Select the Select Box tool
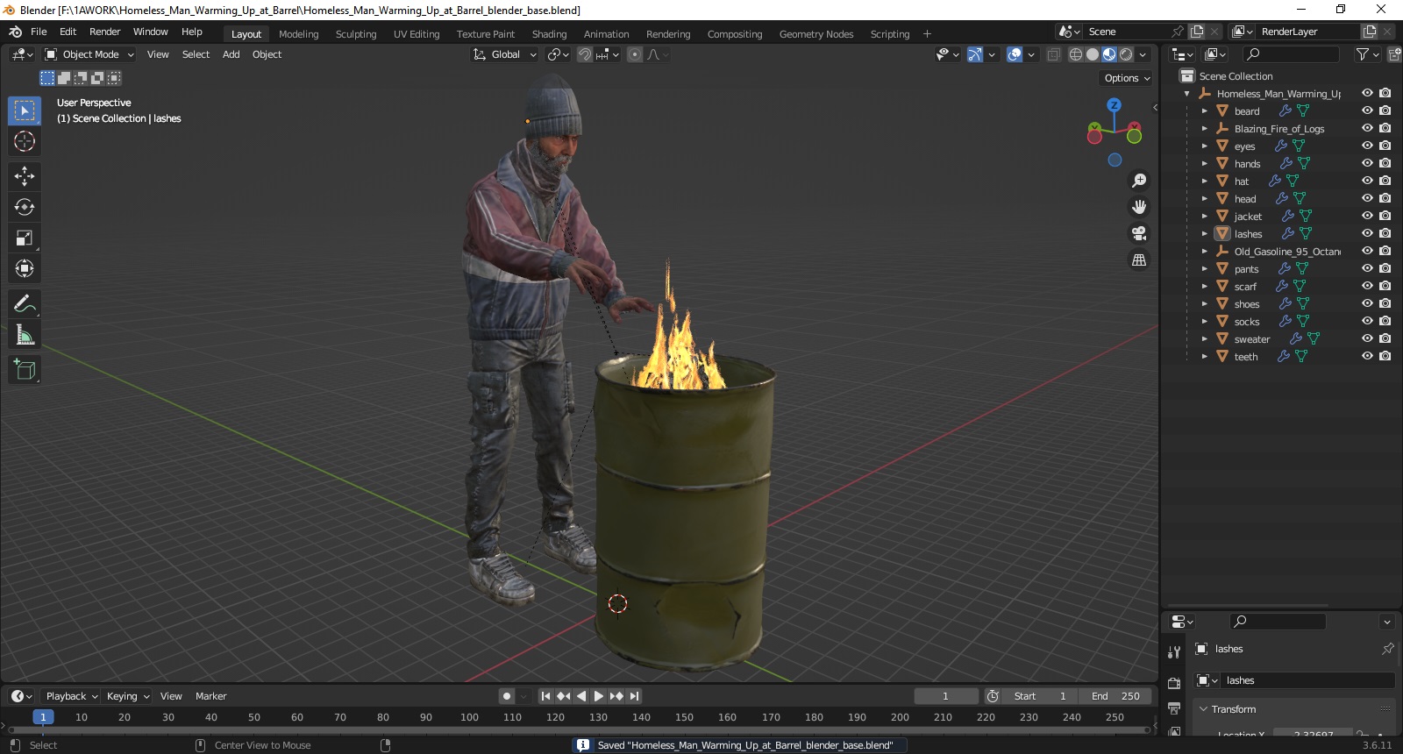Screen dimensions: 1403x754 click(25, 110)
